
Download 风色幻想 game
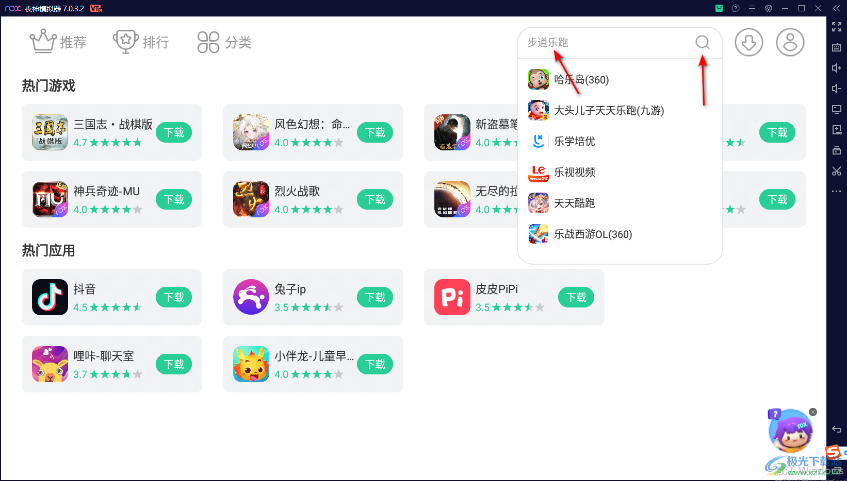375,132
